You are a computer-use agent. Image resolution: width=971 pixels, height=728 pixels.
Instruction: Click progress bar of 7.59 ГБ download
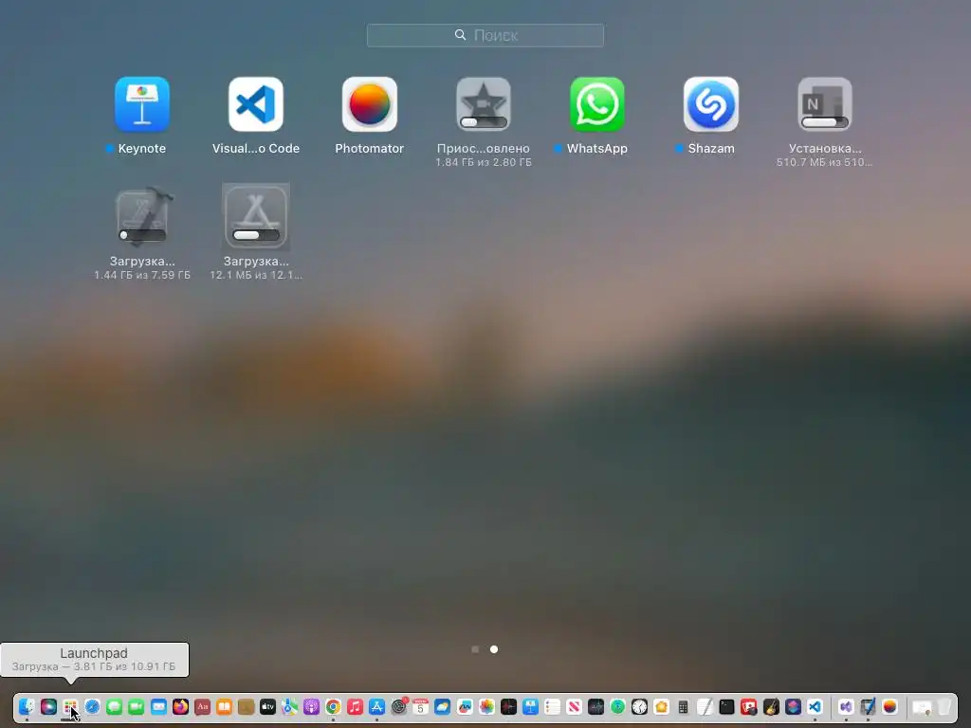coord(142,235)
